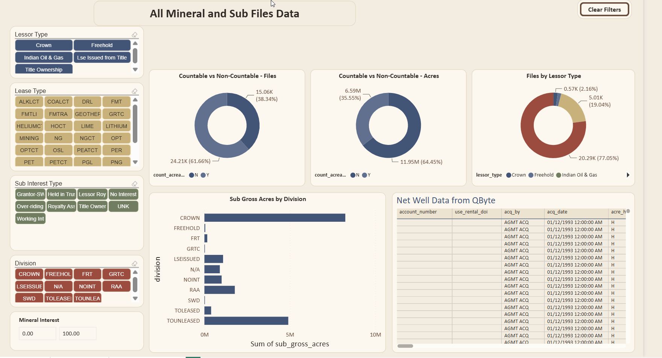Click the RAA bar in the division chart

219,290
